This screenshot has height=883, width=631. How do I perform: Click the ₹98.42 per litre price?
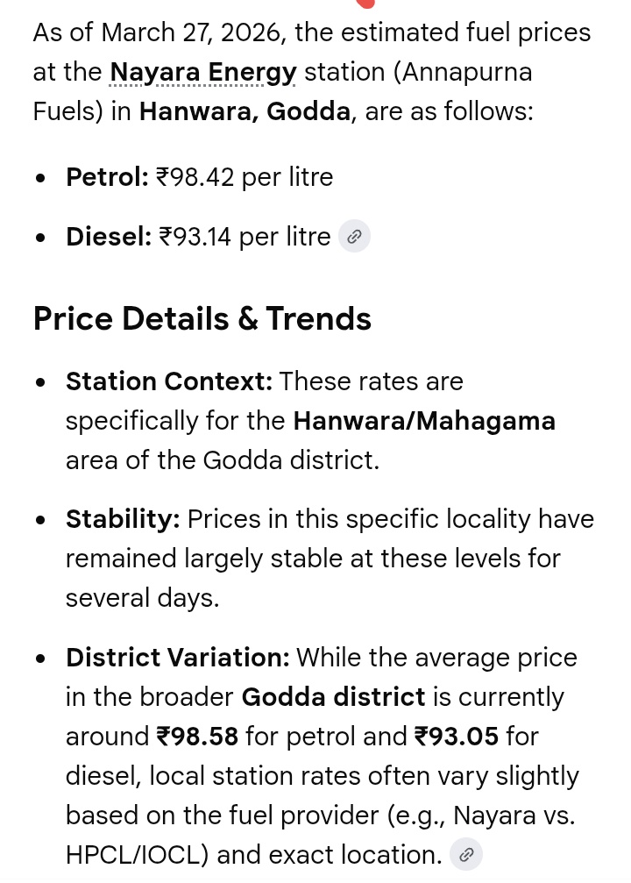(x=245, y=177)
